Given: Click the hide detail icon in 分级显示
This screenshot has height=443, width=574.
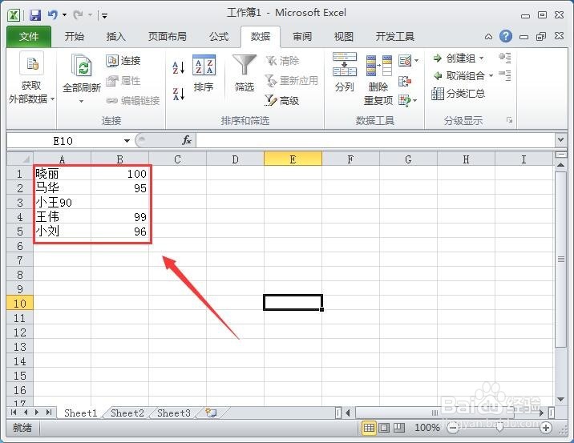Looking at the screenshot, I should 505,76.
